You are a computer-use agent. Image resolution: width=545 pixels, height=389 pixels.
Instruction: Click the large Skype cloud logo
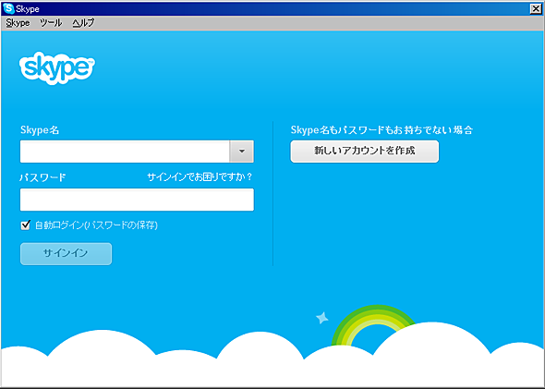click(57, 68)
